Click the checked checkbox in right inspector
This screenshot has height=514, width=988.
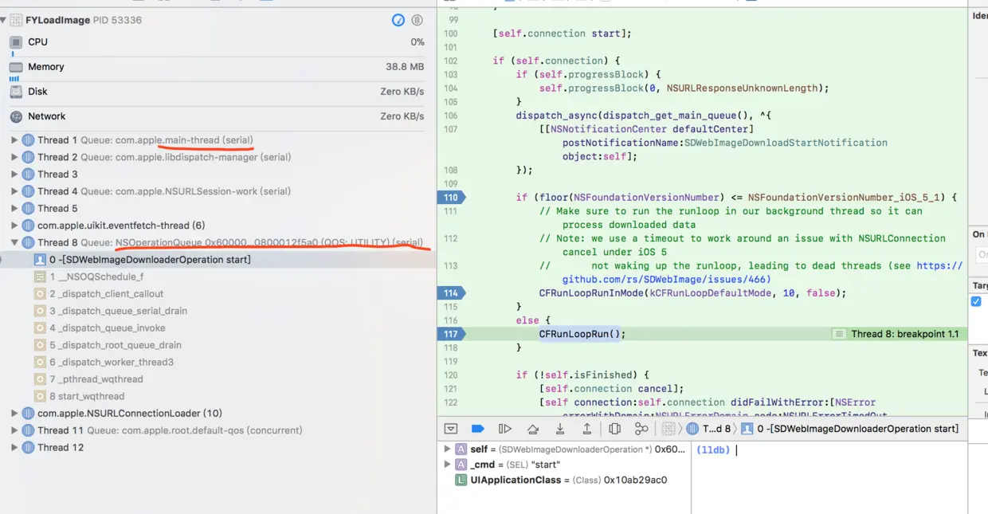(x=976, y=302)
